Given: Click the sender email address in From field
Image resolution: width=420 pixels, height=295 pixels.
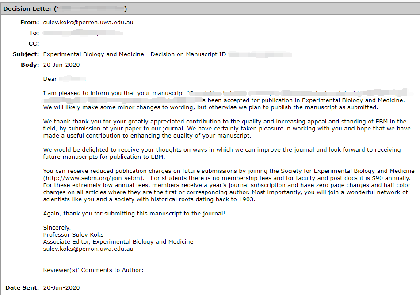Looking at the screenshot, I should coord(88,23).
